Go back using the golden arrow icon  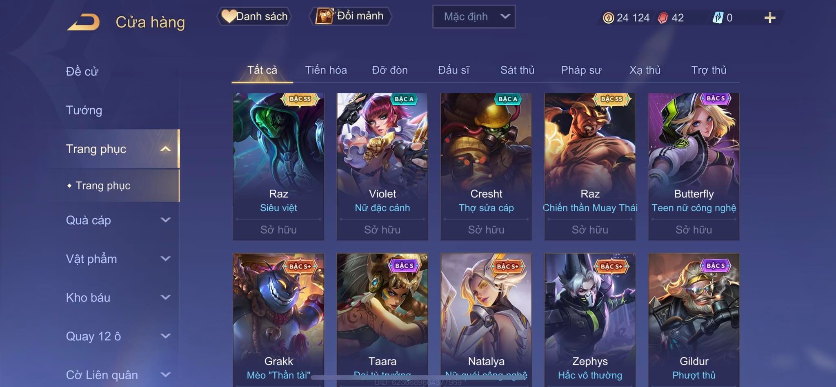[84, 22]
